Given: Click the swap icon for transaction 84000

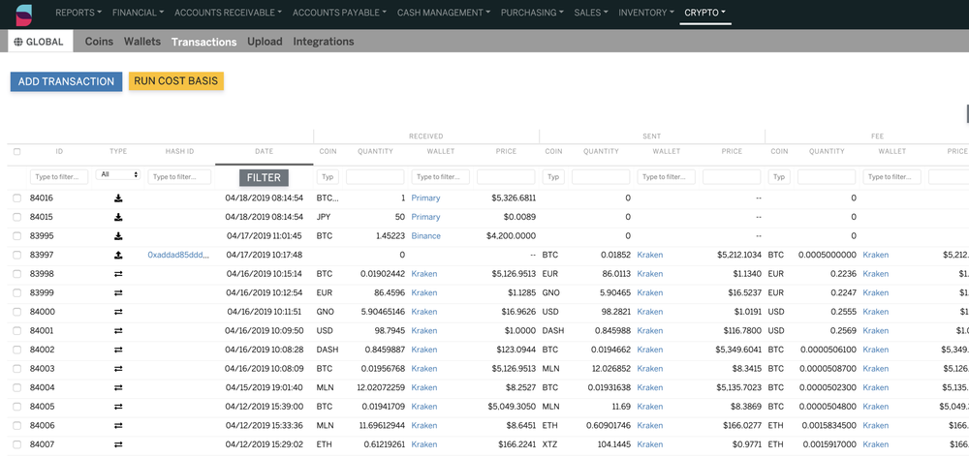Looking at the screenshot, I should tap(118, 312).
